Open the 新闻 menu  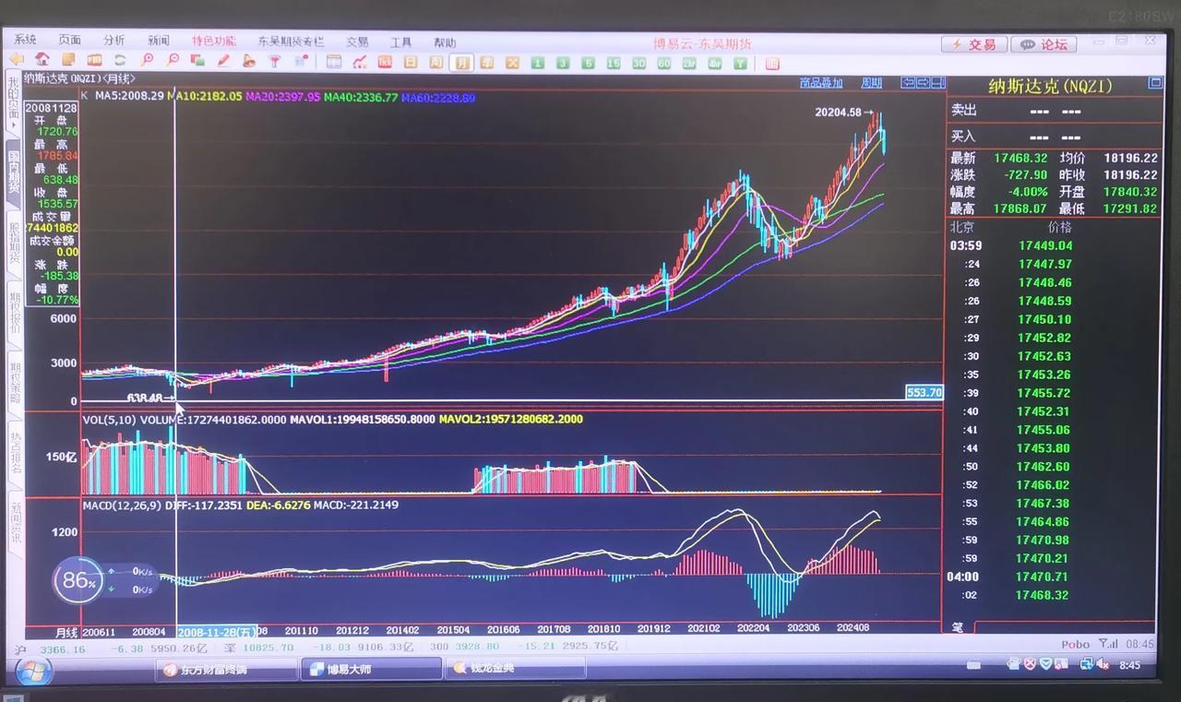159,41
